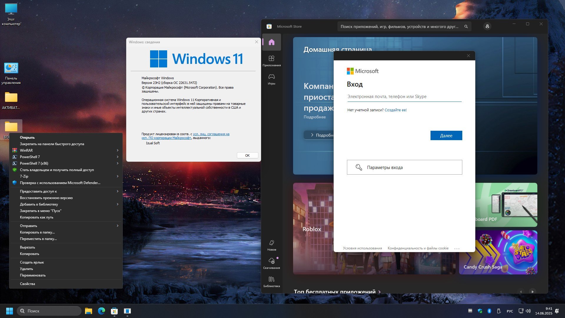This screenshot has height=318, width=565.
Task: Click the three dots in sign-in footer
Action: (x=457, y=249)
